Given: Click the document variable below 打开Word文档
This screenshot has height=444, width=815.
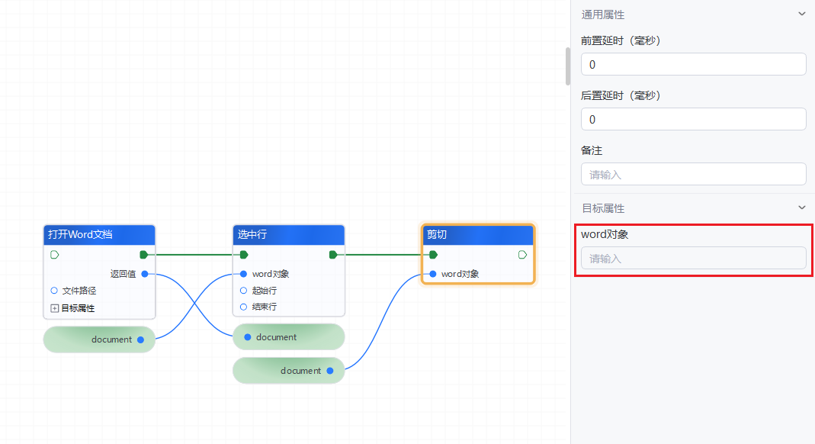Looking at the screenshot, I should click(x=99, y=339).
